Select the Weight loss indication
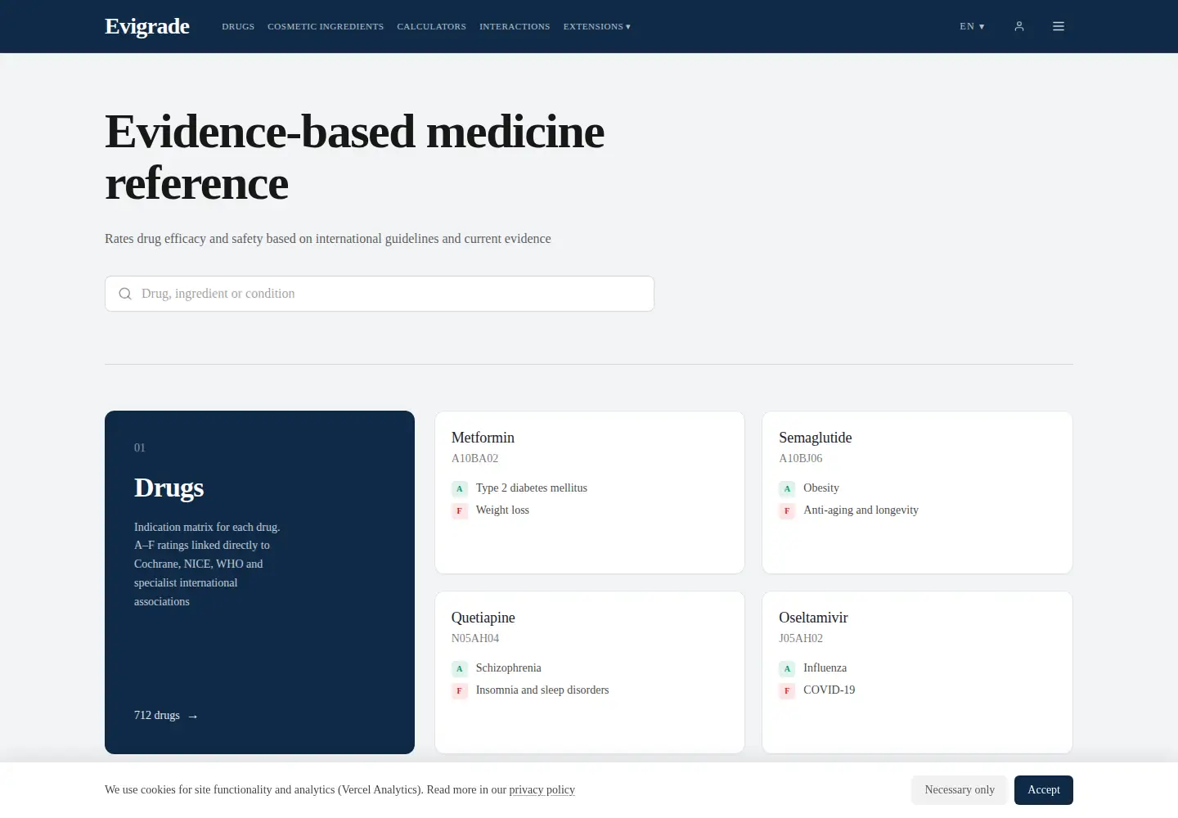1178x818 pixels. tap(502, 510)
